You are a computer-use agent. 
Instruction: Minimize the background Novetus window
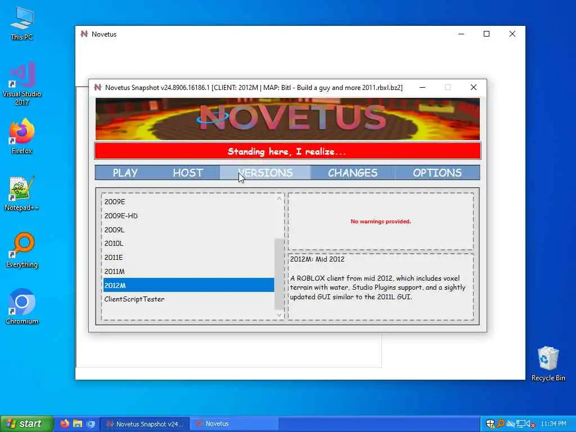461,34
